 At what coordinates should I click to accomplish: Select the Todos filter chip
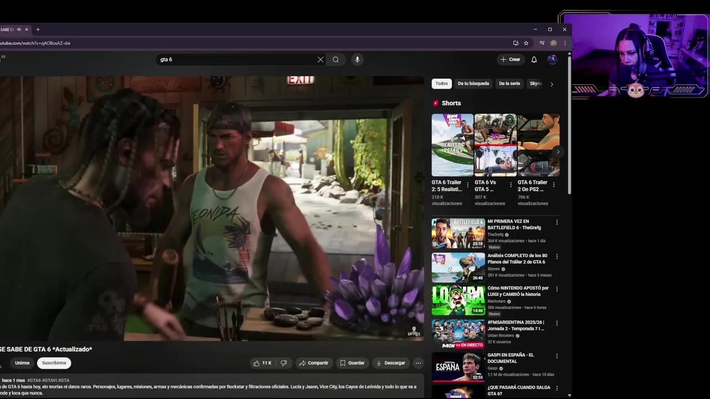click(x=442, y=84)
